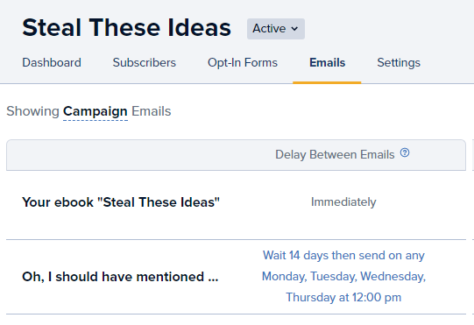Click the 'Delay Between Emails' column header

click(335, 154)
